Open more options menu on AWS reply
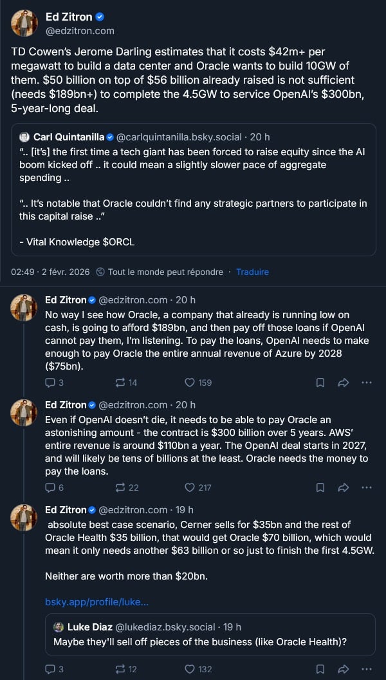Image resolution: width=386 pixels, height=680 pixels. point(367,487)
